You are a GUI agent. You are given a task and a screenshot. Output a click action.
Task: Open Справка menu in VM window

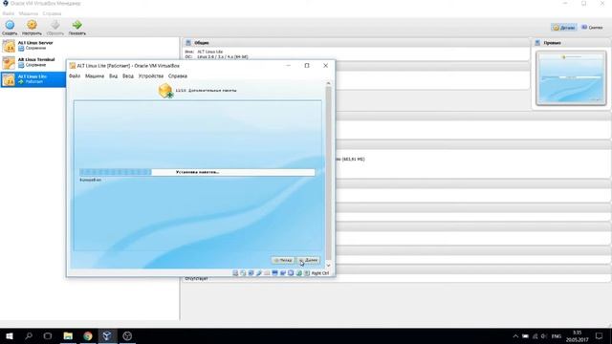[178, 76]
